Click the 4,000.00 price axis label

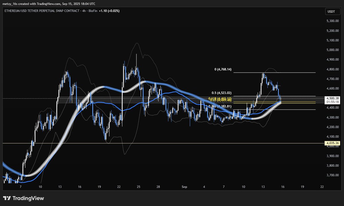(333, 147)
